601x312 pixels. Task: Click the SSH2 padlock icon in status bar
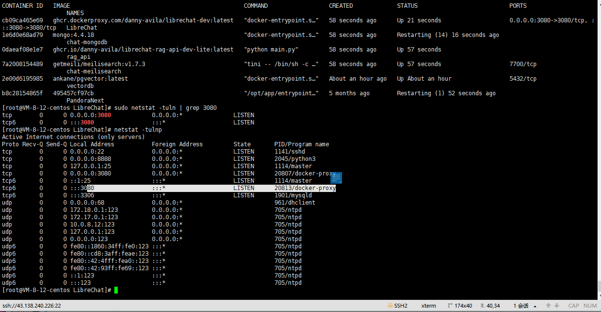[390, 306]
